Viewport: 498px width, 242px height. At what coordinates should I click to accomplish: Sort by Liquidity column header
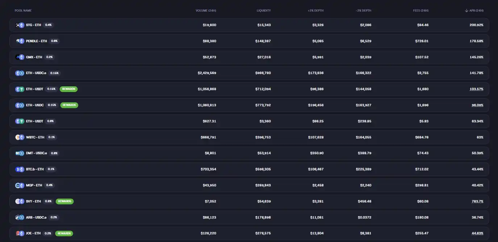(x=264, y=10)
